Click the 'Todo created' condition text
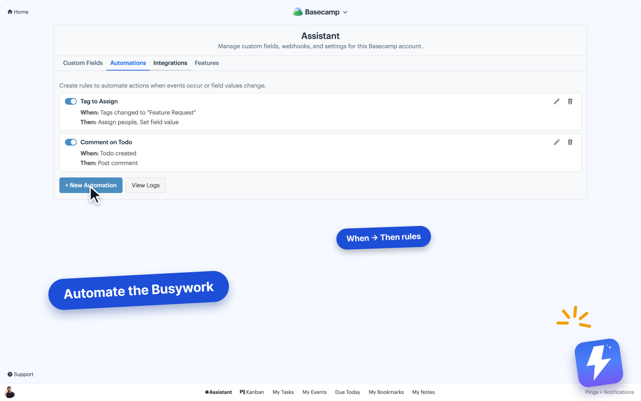 click(x=118, y=153)
